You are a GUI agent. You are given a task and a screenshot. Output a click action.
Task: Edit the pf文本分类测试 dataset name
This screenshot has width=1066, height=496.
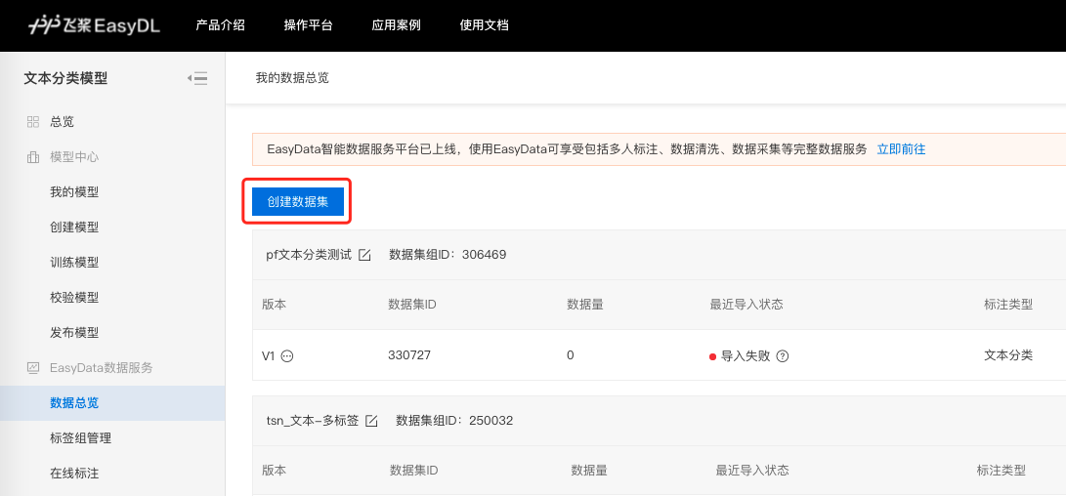[x=365, y=256]
